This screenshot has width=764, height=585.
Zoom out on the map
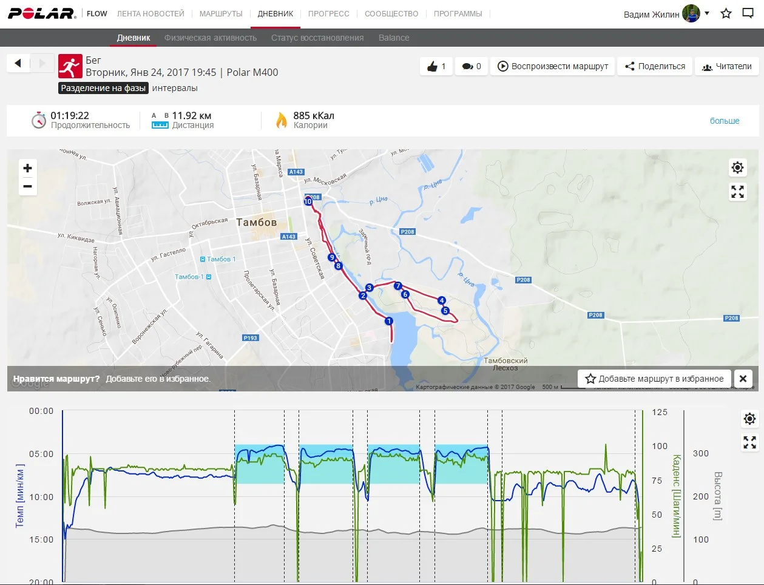click(27, 186)
